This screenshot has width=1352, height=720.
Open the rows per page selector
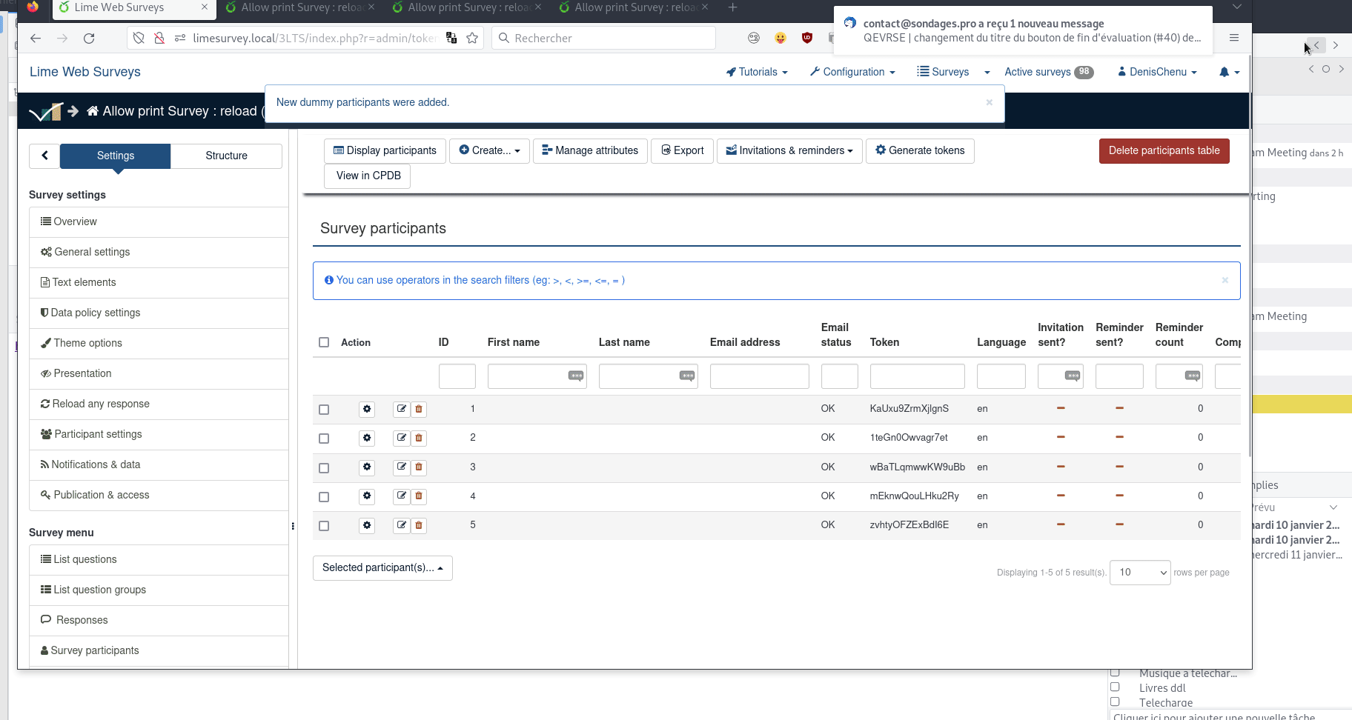click(1139, 573)
